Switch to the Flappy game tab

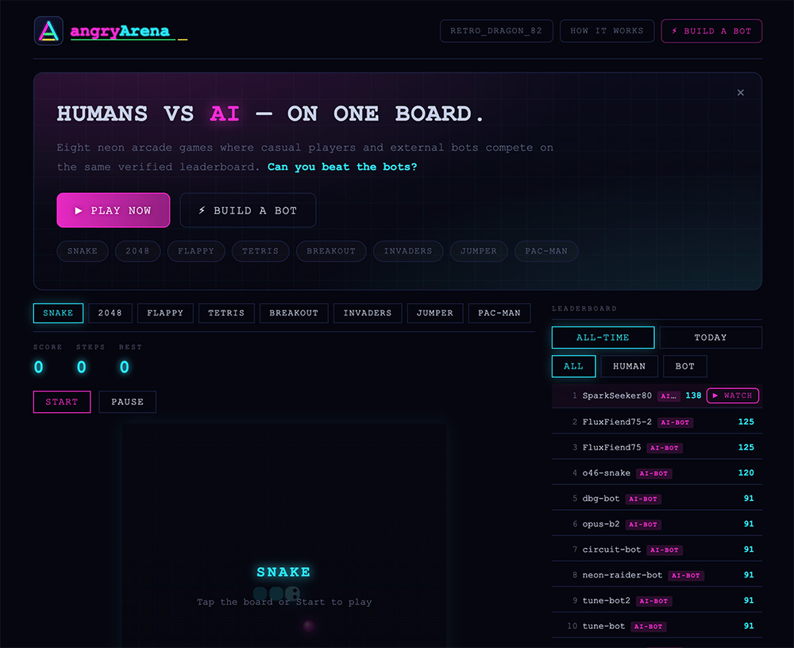click(x=165, y=313)
